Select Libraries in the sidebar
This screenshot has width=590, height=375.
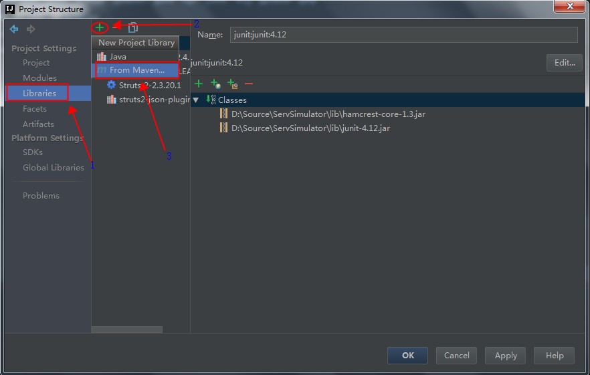[48, 94]
